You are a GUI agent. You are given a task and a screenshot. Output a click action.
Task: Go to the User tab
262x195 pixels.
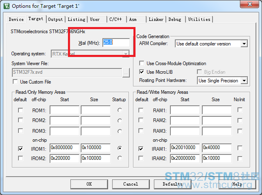coord(97,19)
